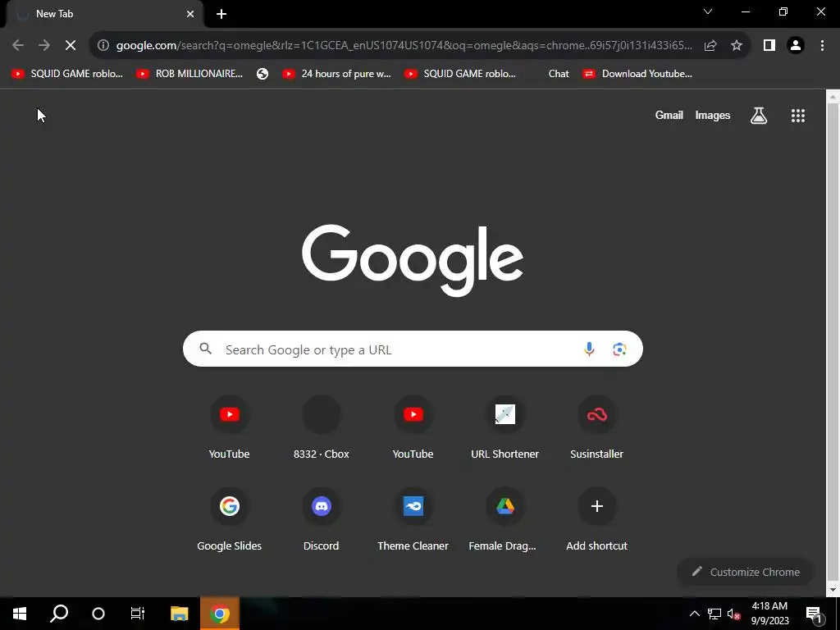
Task: Open a new tab with plus button
Action: click(x=221, y=14)
